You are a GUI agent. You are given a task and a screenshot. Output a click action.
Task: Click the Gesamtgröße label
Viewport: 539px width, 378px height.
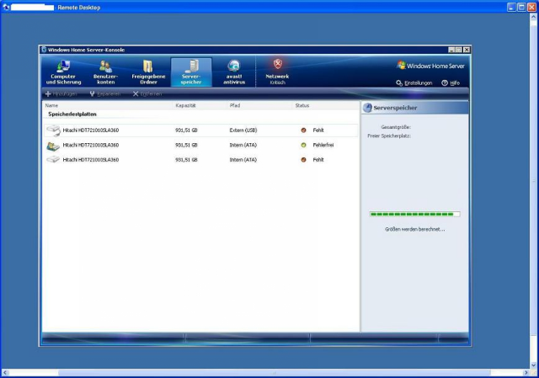coord(396,127)
